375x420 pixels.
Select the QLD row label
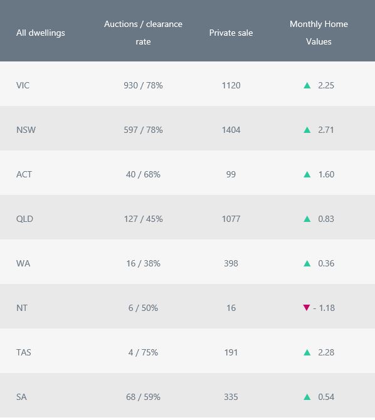24,219
